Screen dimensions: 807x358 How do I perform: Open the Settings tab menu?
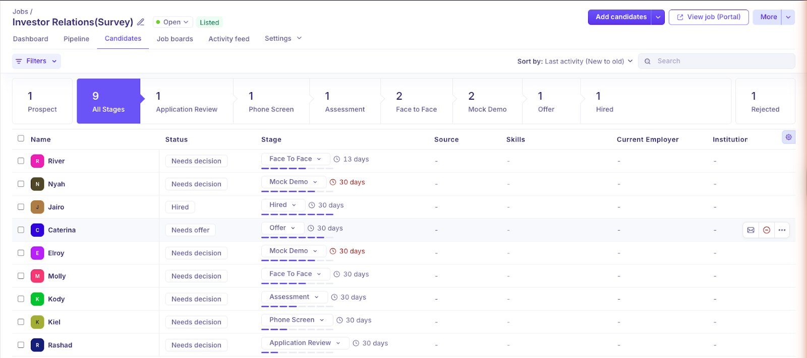click(283, 38)
